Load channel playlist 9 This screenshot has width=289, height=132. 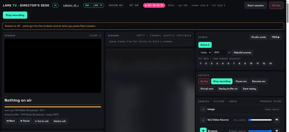click(x=245, y=63)
